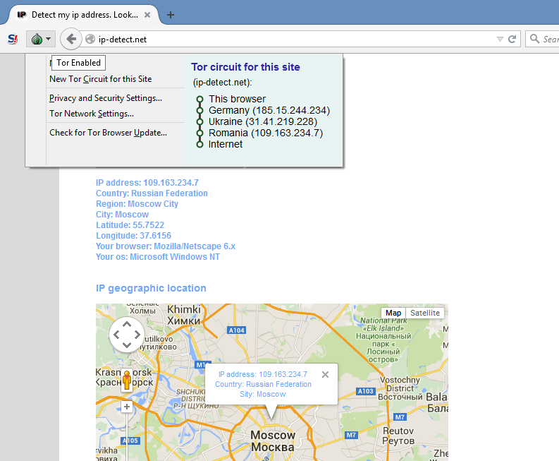Select Check for Tor Browser Update
The image size is (559, 461).
108,133
